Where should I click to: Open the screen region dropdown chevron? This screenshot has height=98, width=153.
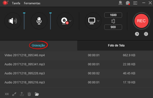(98, 21)
